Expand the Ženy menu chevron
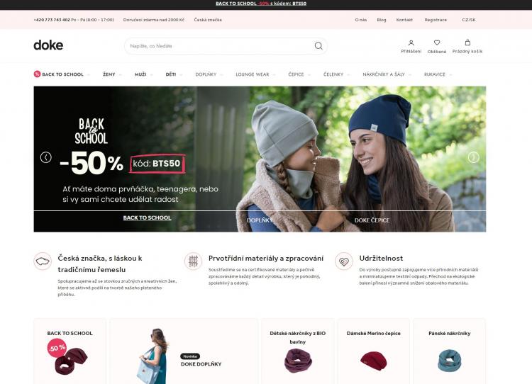Image resolution: width=532 pixels, height=384 pixels. [x=120, y=74]
